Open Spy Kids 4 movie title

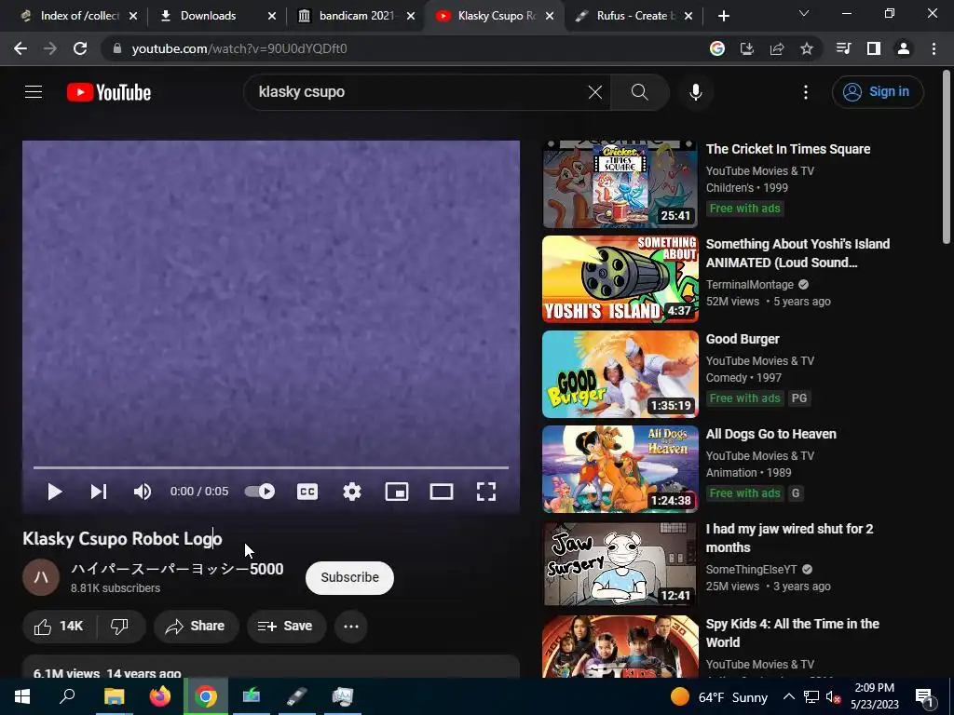click(x=792, y=633)
